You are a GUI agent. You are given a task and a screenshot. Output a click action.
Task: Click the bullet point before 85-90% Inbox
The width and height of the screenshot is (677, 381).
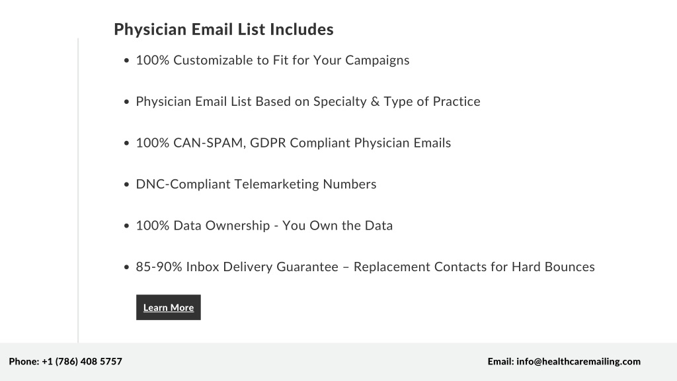pos(126,267)
